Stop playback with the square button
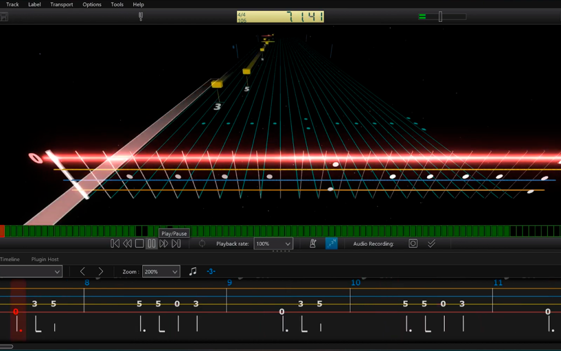This screenshot has height=351, width=561. 140,244
